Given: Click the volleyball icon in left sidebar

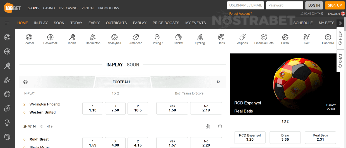Looking at the screenshot, I should coord(7,94).
